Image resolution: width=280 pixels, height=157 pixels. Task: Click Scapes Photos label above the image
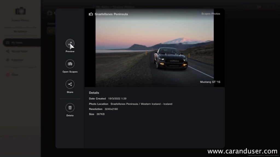click(x=211, y=14)
